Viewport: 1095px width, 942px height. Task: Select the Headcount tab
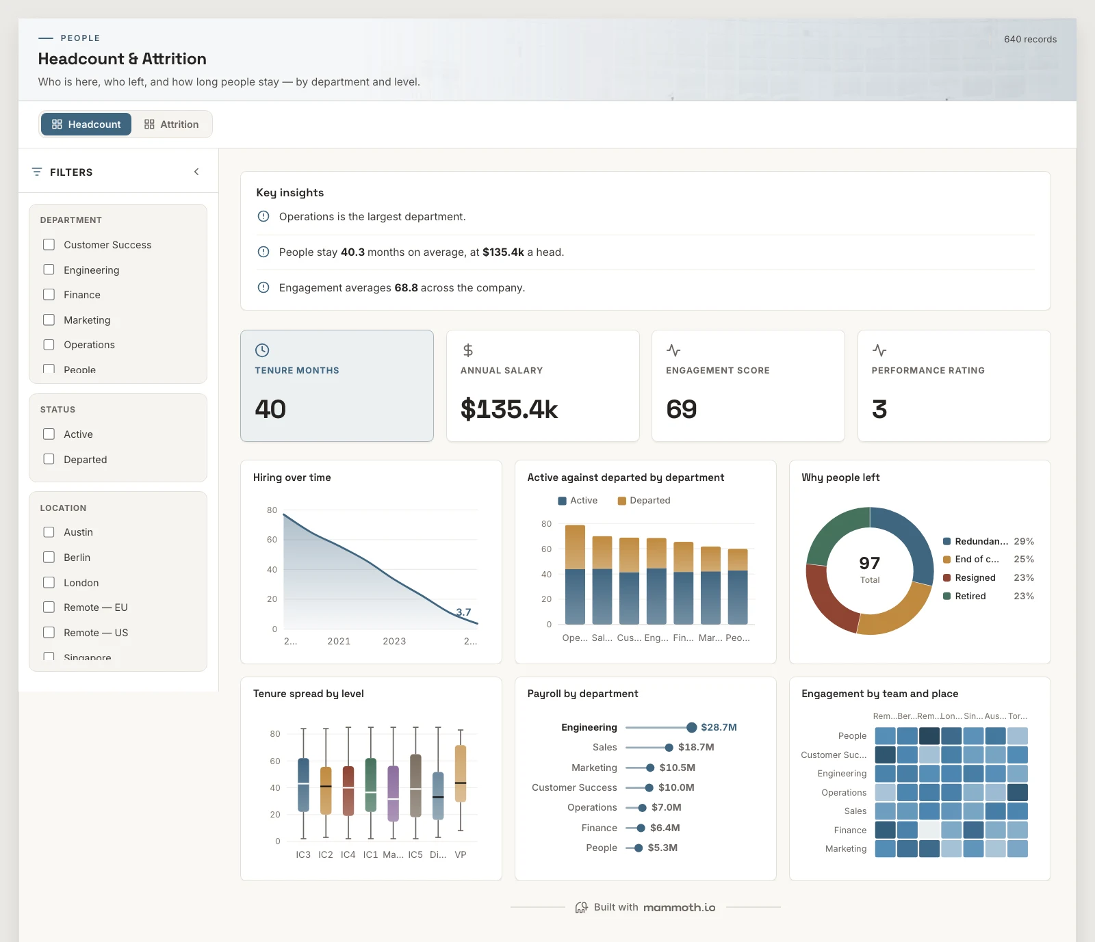click(86, 125)
